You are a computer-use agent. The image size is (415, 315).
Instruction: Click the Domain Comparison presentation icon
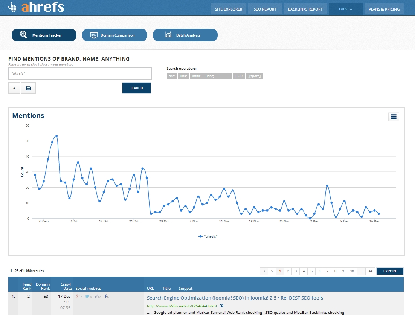(94, 35)
